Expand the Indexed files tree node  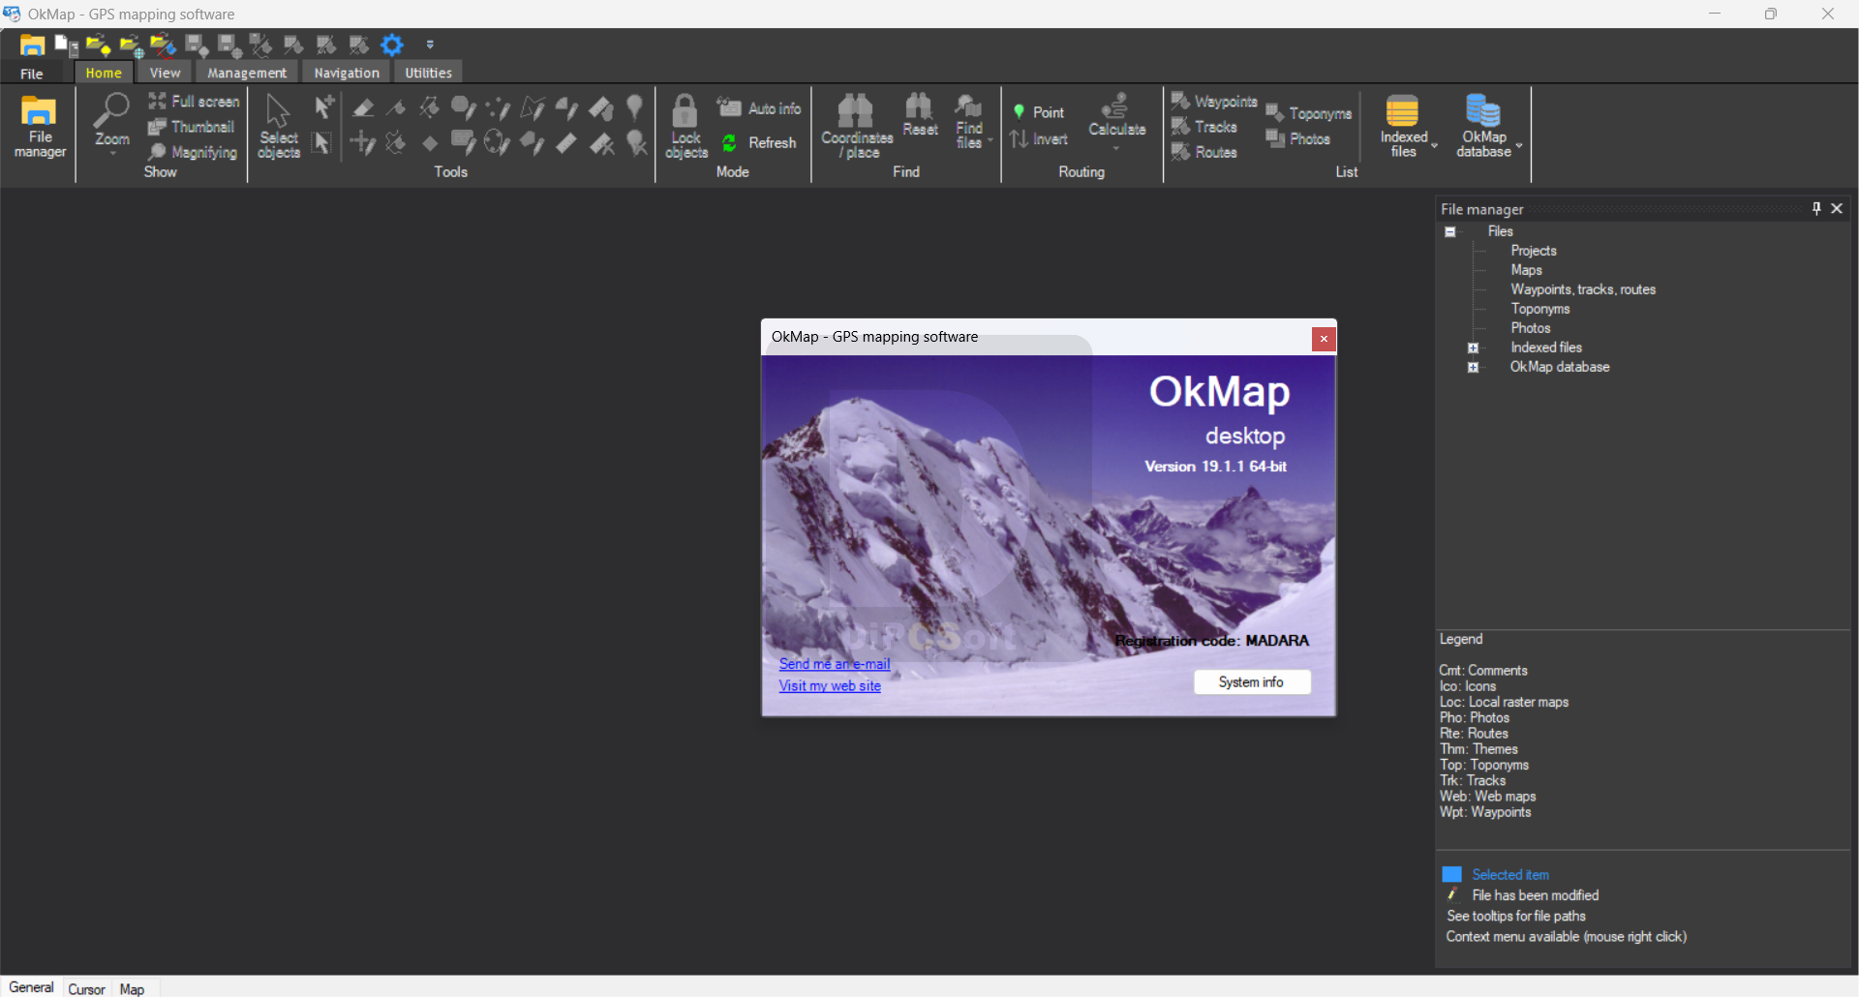(1473, 348)
